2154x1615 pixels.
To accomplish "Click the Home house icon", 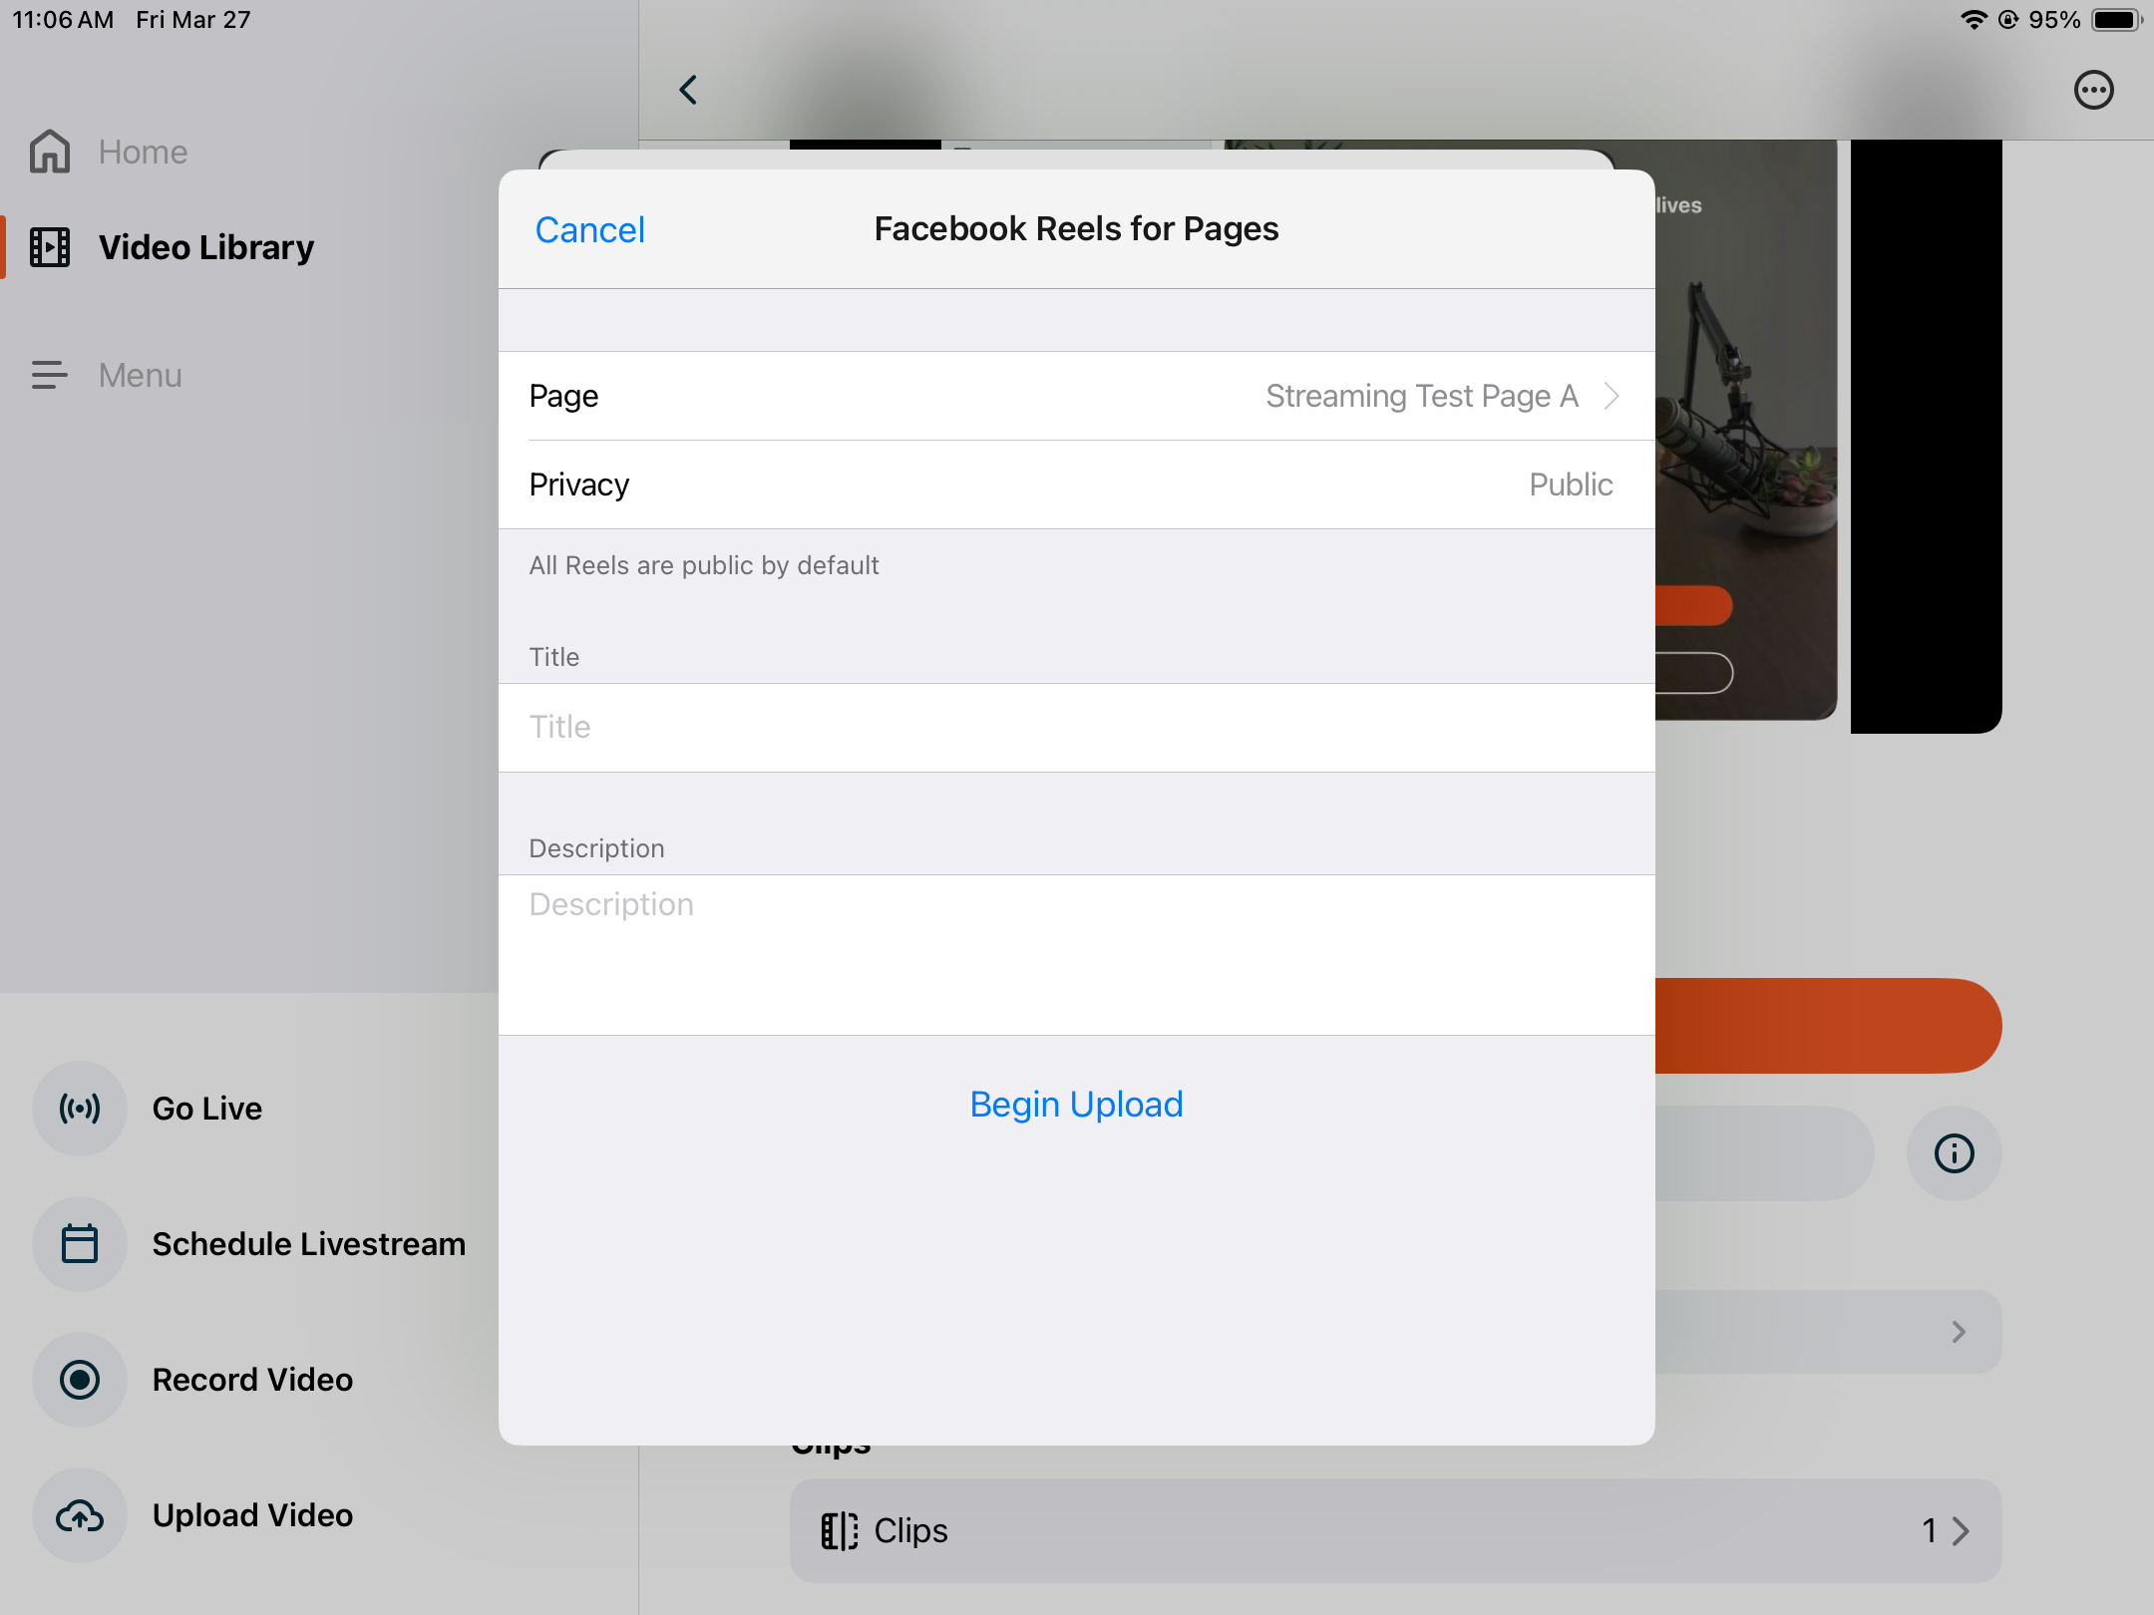I will 50,152.
